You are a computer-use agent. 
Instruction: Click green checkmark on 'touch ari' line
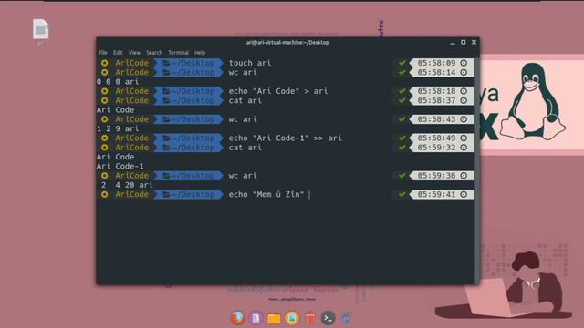[x=401, y=63]
